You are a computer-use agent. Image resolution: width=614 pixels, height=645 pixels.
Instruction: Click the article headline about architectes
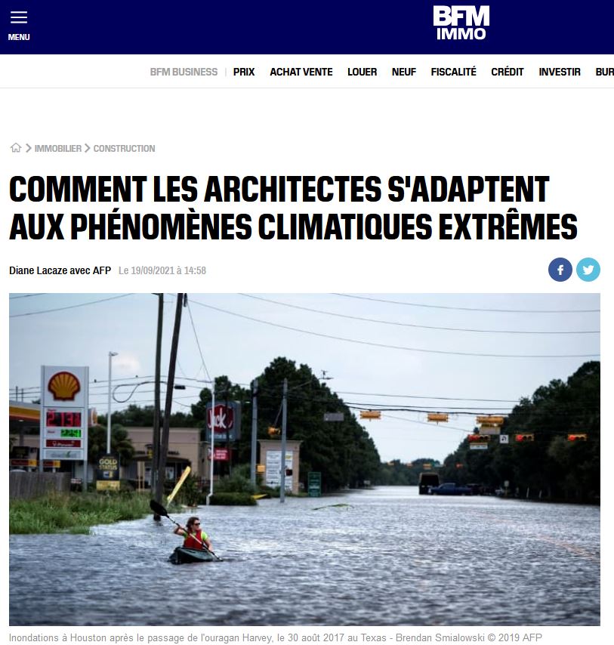pos(293,208)
